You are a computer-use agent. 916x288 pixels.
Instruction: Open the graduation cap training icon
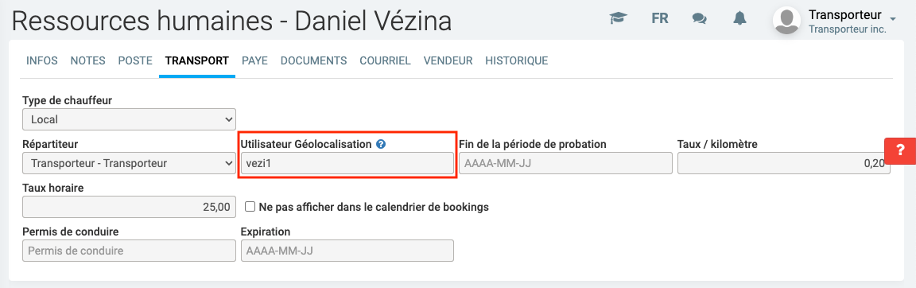coord(618,18)
